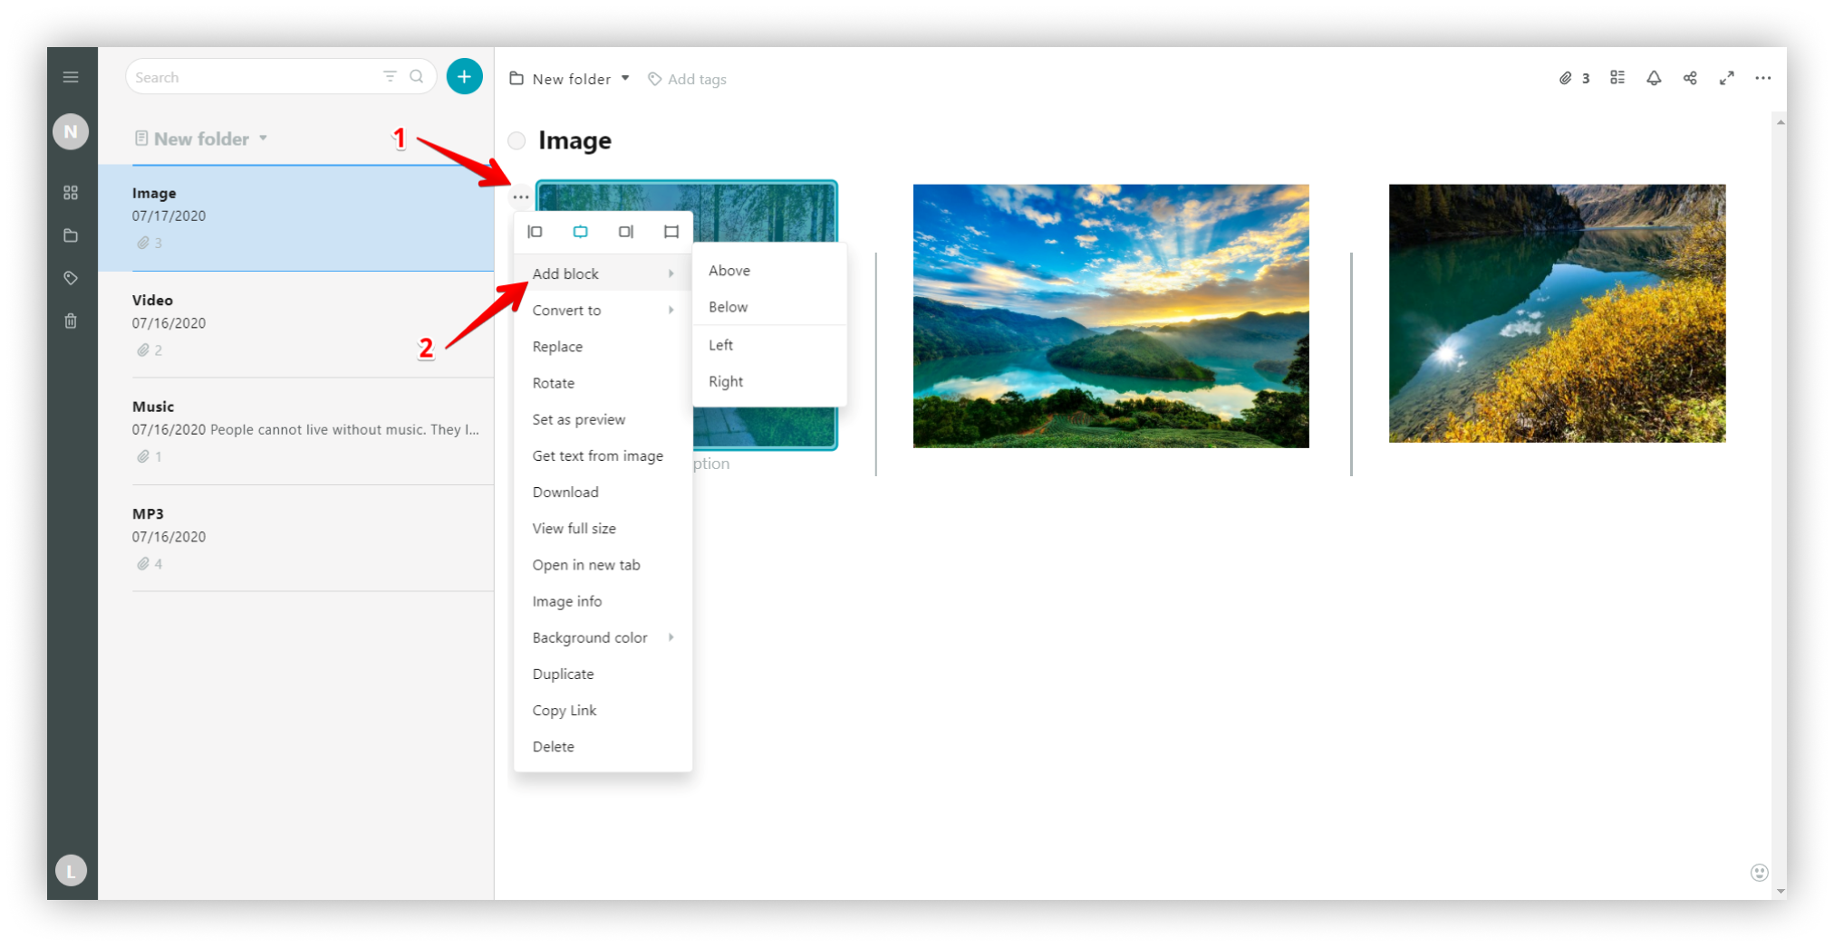Click the tag icon beside Add tags
This screenshot has width=1834, height=947.
click(x=654, y=79)
